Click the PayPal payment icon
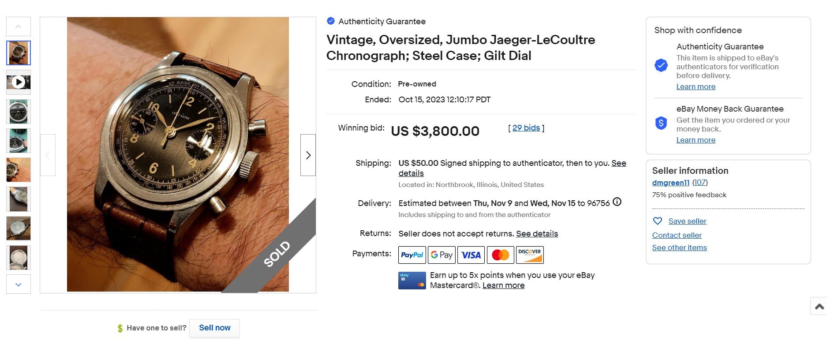 (412, 255)
